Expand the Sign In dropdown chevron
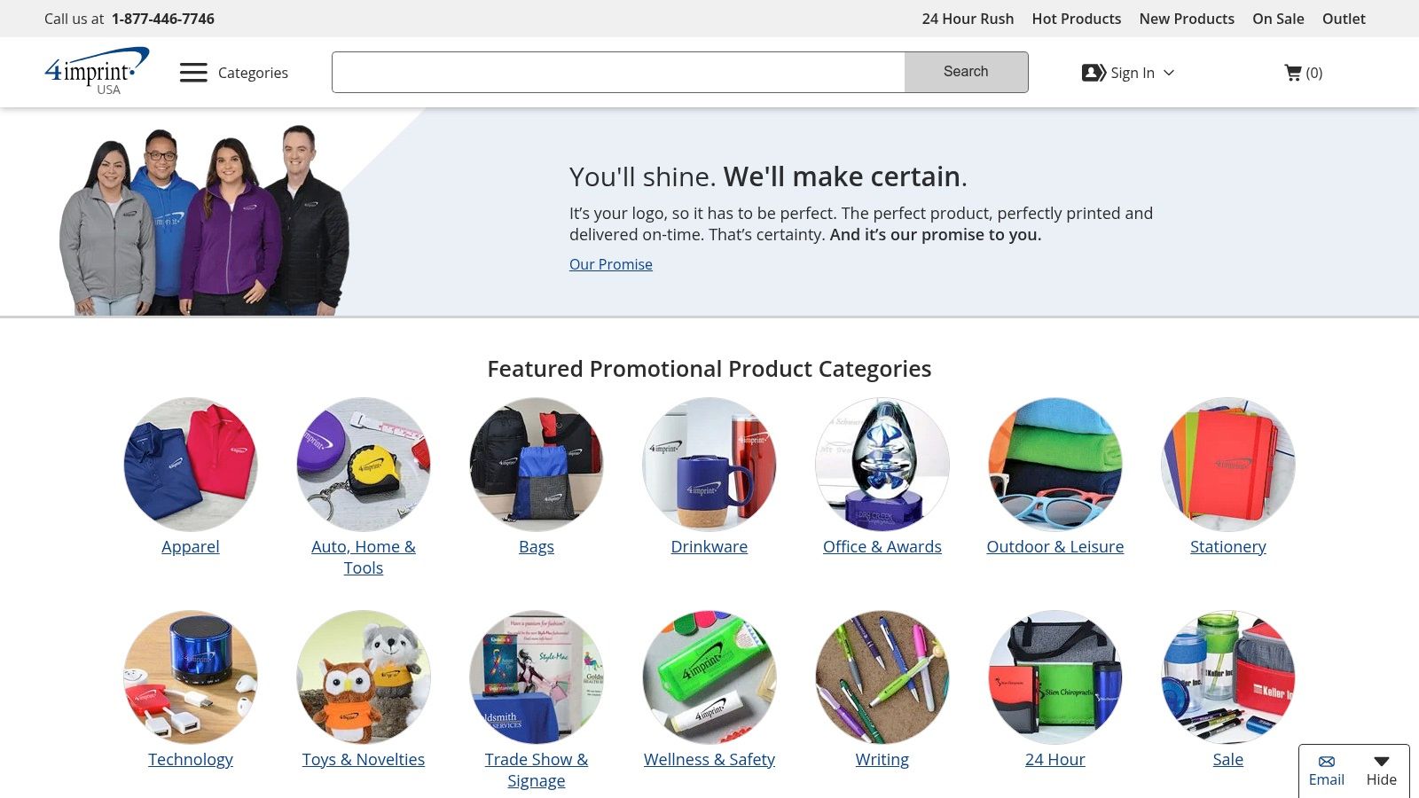The width and height of the screenshot is (1419, 798). click(x=1169, y=73)
